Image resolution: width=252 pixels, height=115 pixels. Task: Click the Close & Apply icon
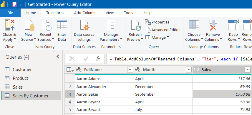tap(10, 25)
